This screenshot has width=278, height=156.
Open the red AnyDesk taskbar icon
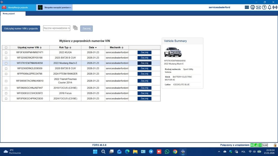159,152
